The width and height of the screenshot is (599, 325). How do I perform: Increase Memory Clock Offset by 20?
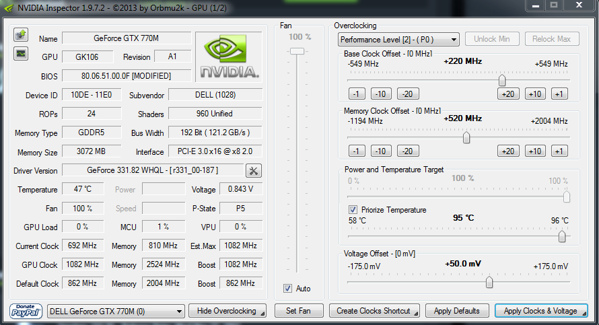pos(508,151)
